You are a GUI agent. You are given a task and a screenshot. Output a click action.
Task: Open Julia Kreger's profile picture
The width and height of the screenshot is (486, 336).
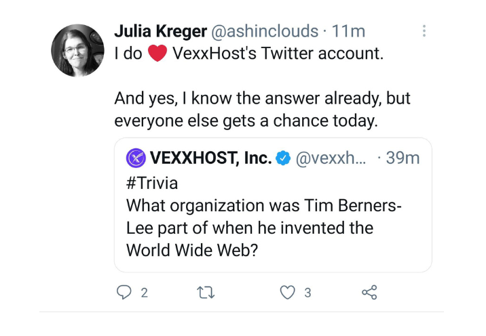(x=76, y=50)
